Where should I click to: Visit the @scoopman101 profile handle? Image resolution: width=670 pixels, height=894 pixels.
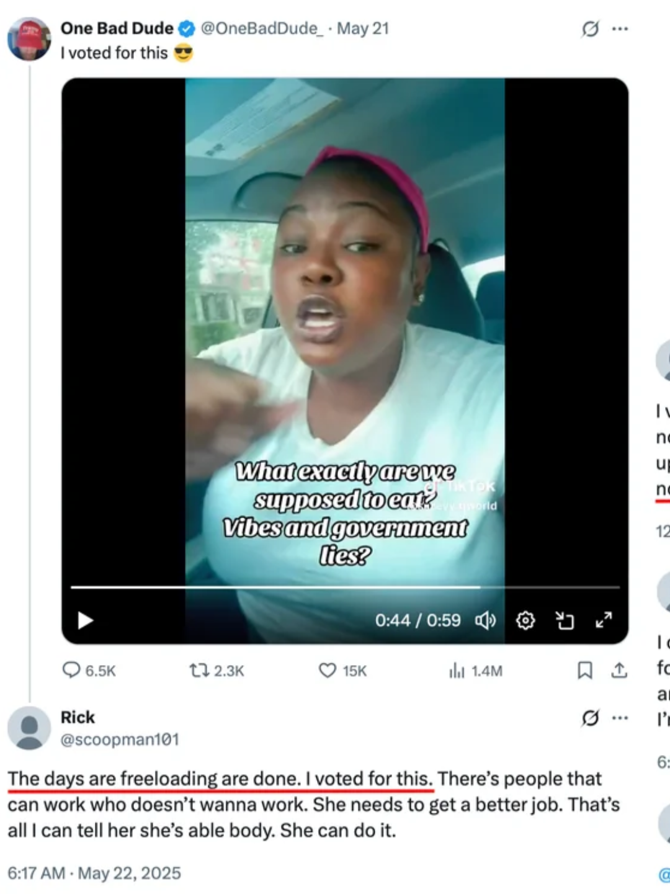(x=120, y=740)
